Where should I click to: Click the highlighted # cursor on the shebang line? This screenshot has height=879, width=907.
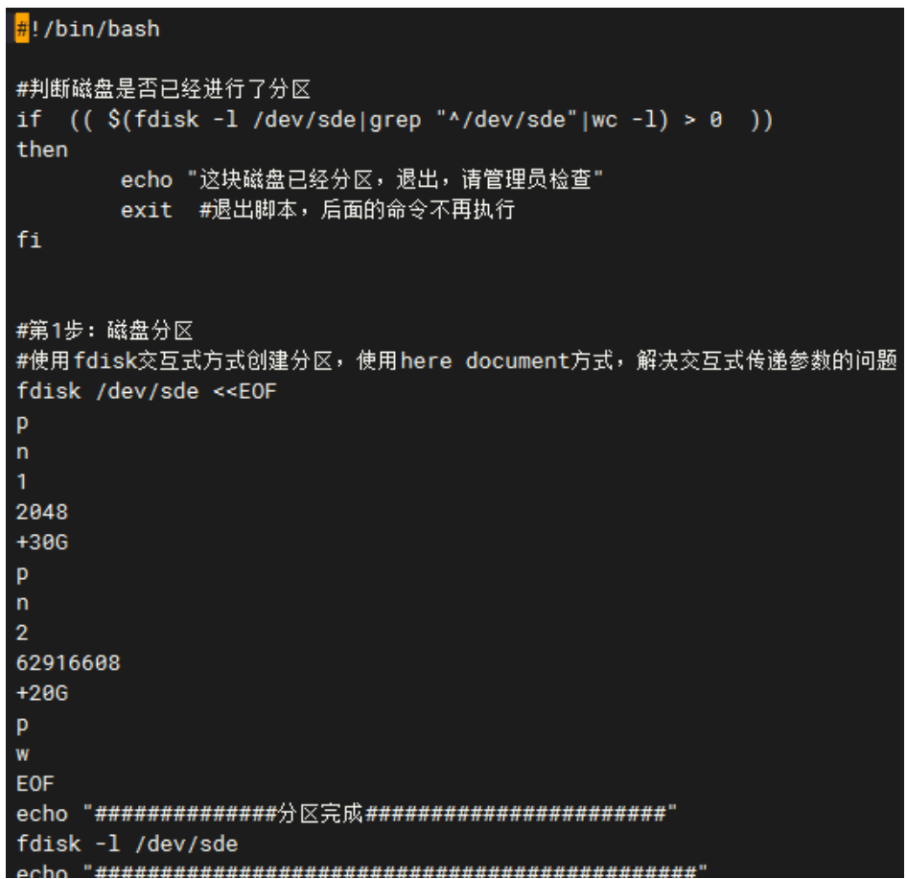point(22,29)
